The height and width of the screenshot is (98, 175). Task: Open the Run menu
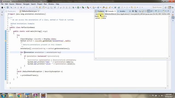pos(45,4)
